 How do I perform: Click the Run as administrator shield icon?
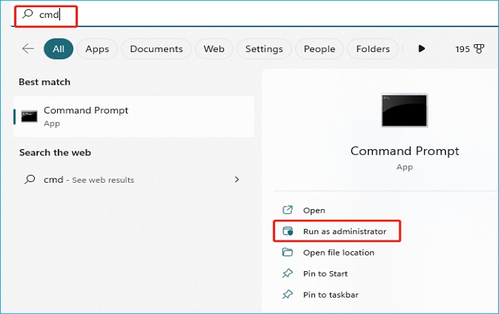coord(288,231)
